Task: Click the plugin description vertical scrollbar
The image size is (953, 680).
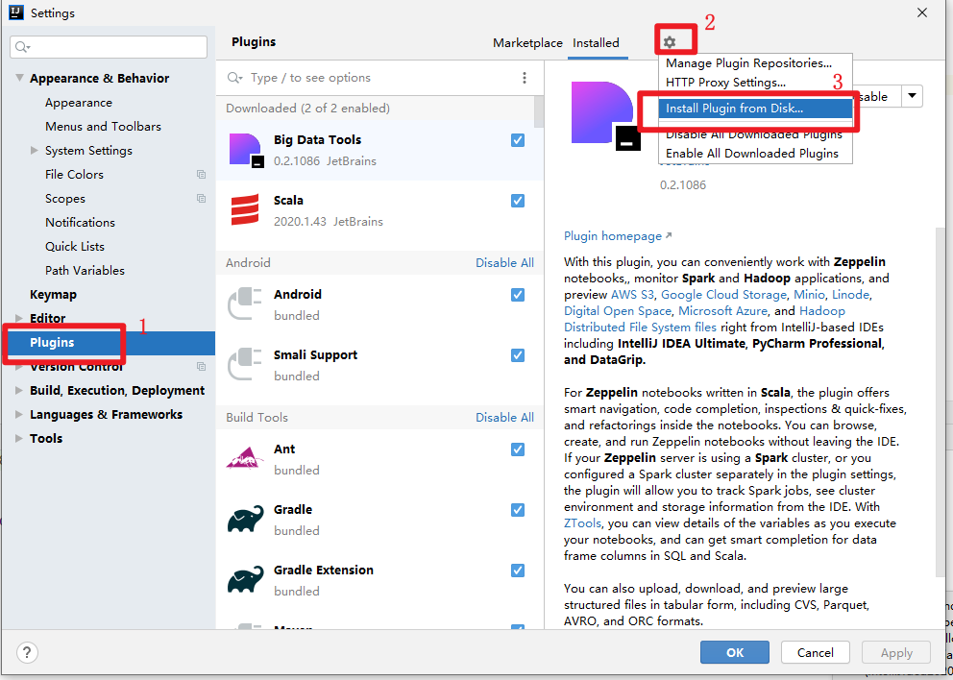Action: [941, 401]
